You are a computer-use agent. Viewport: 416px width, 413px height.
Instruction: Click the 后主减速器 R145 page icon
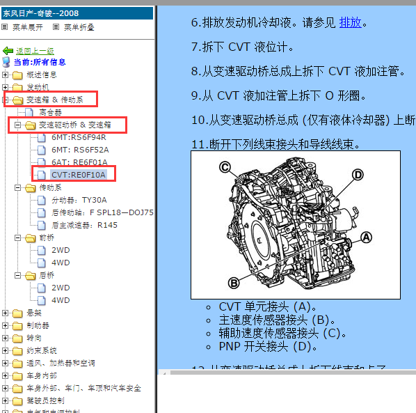(x=41, y=225)
